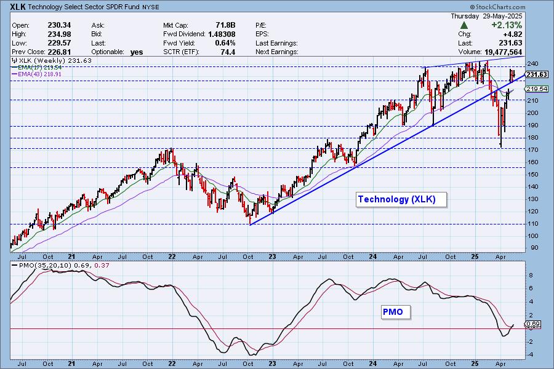Click the 'EPS:' label
The image size is (554, 369).
[262, 34]
